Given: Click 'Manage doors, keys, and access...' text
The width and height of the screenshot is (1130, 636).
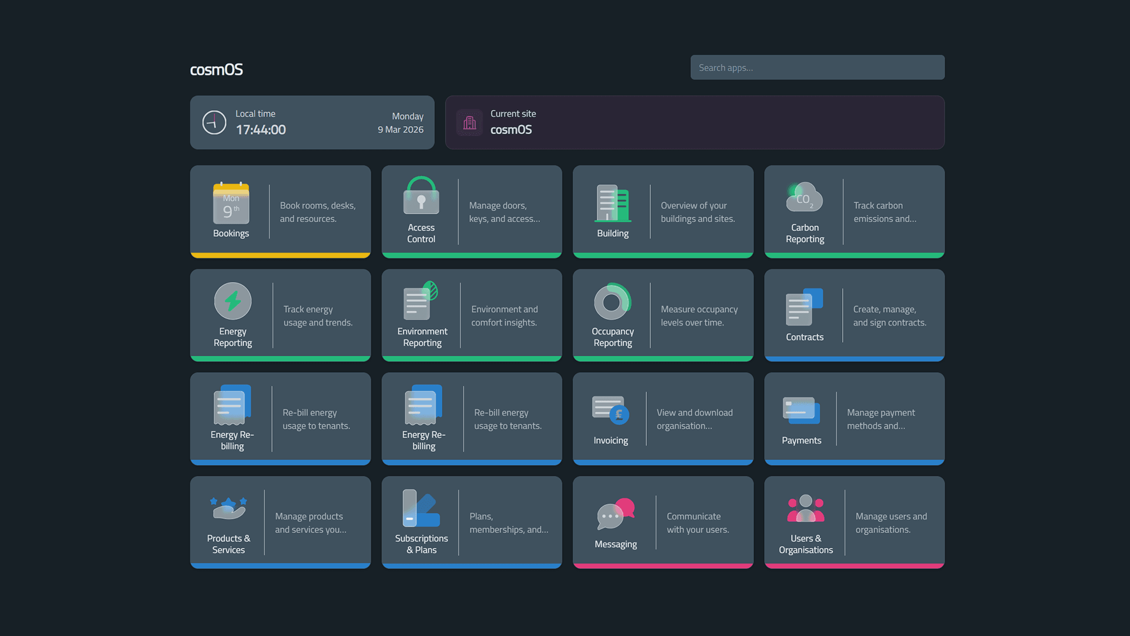Looking at the screenshot, I should click(x=504, y=212).
